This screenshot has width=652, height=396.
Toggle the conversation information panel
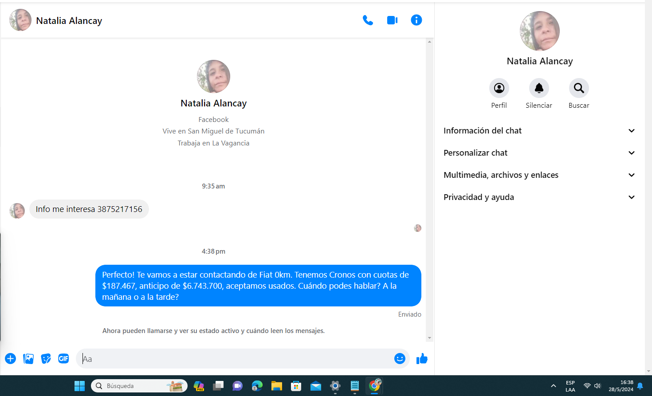416,20
